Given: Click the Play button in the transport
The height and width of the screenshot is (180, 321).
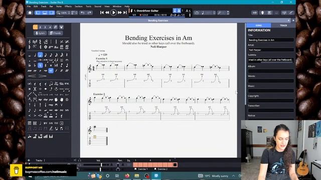Looking at the screenshot, I should (x=113, y=12).
